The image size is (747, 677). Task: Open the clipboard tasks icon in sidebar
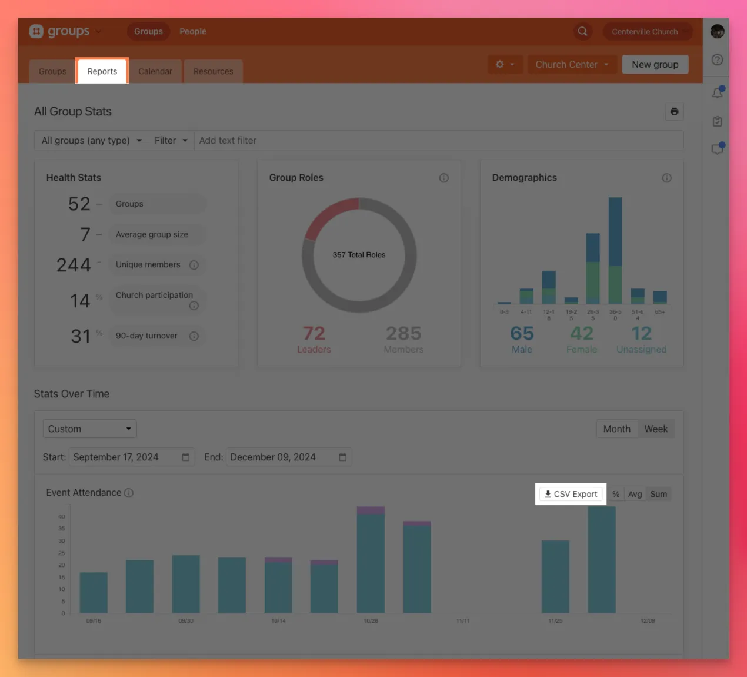click(717, 121)
